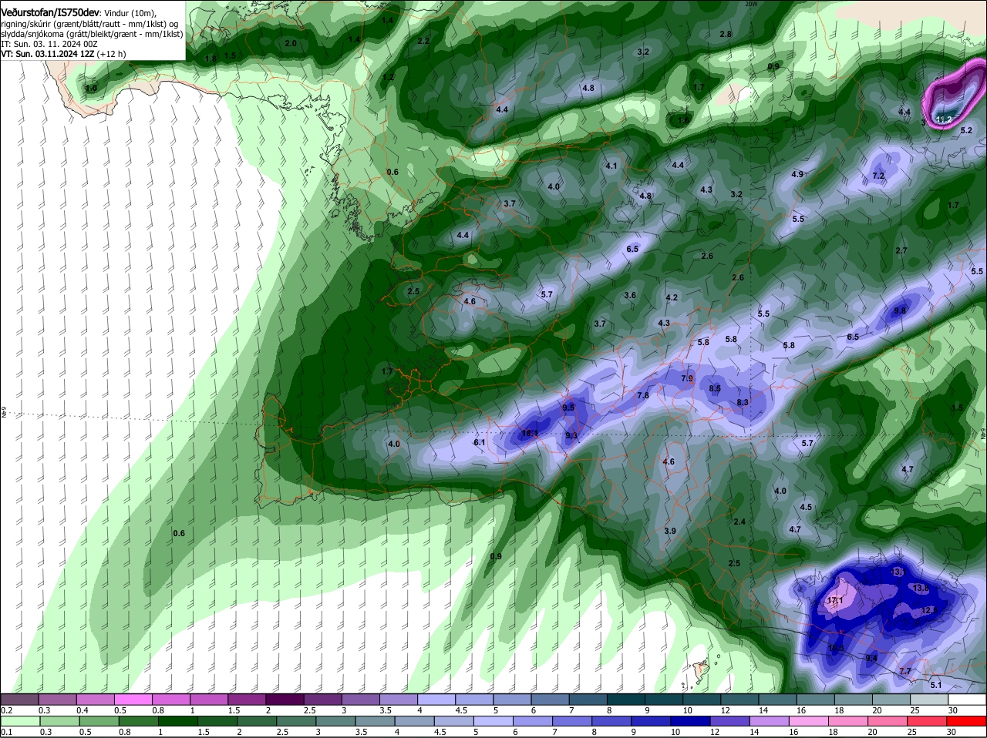
Task: Click the 7.2 precipitation value
Action: pyautogui.click(x=878, y=176)
